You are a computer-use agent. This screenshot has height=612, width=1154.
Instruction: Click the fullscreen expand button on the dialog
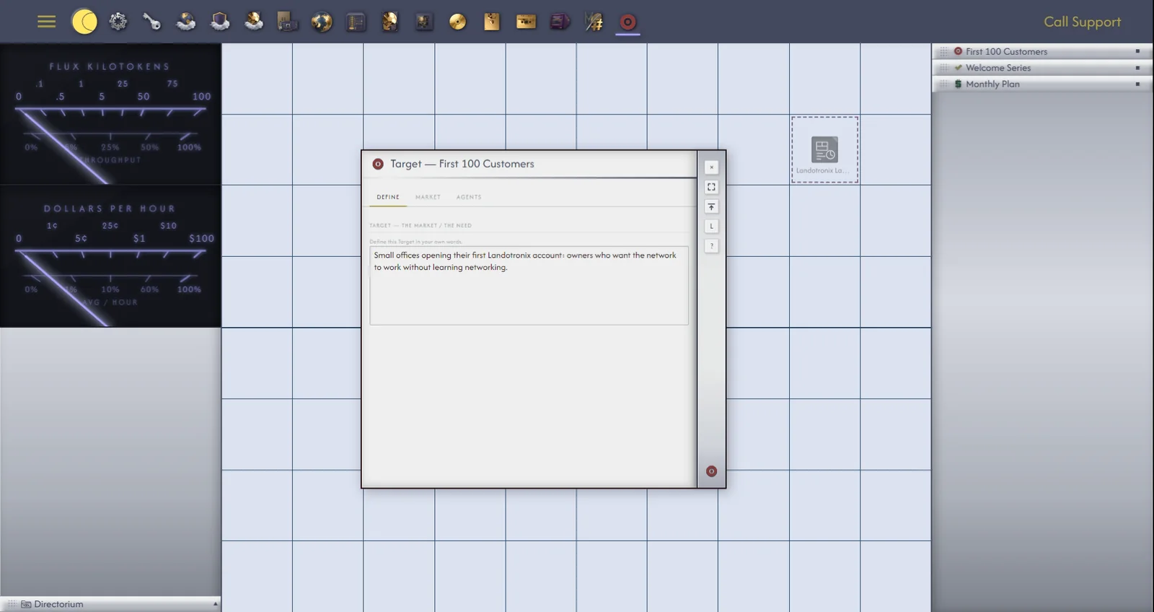[711, 187]
